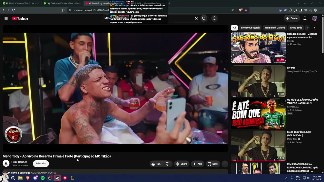The image size is (324, 182).
Task: Open the Leo AI sparkle icon
Action: pyautogui.click(x=310, y=10)
